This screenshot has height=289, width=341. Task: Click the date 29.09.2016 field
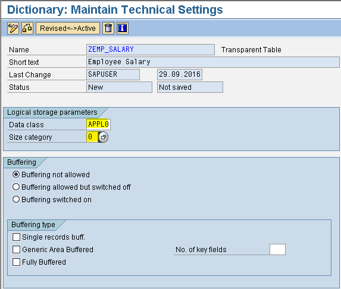pyautogui.click(x=180, y=74)
